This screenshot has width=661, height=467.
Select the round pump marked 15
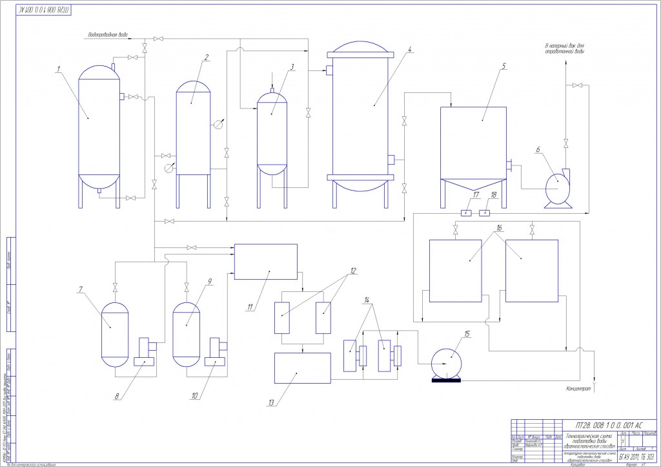pyautogui.click(x=447, y=365)
